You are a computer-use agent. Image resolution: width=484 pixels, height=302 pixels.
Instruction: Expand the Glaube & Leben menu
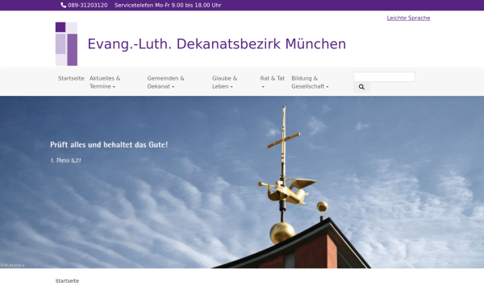tap(224, 82)
